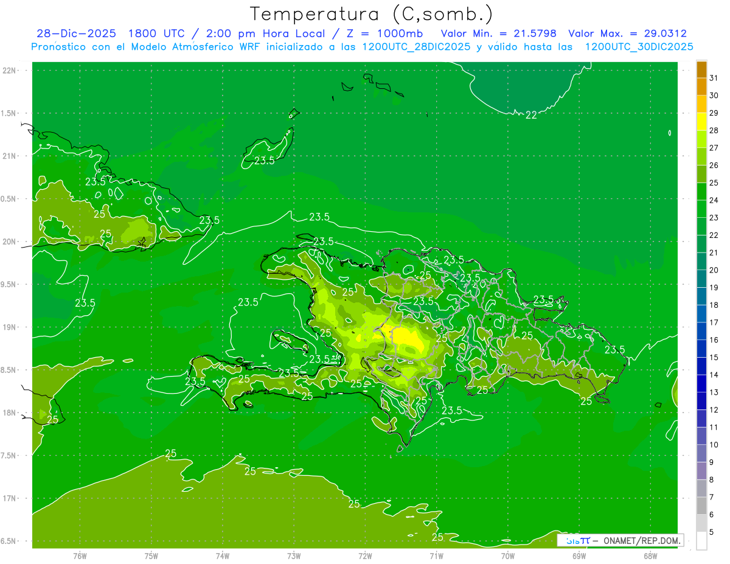Click the '22' contour label on the map

click(x=531, y=115)
